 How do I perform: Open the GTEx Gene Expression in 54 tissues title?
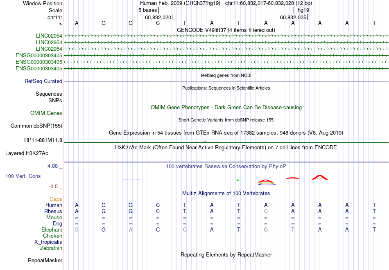(x=226, y=133)
